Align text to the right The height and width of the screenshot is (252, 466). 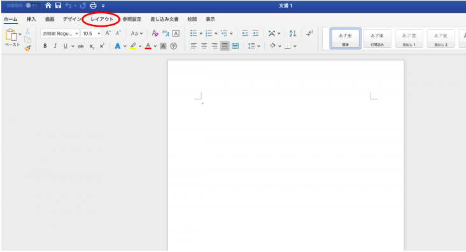tap(215, 46)
